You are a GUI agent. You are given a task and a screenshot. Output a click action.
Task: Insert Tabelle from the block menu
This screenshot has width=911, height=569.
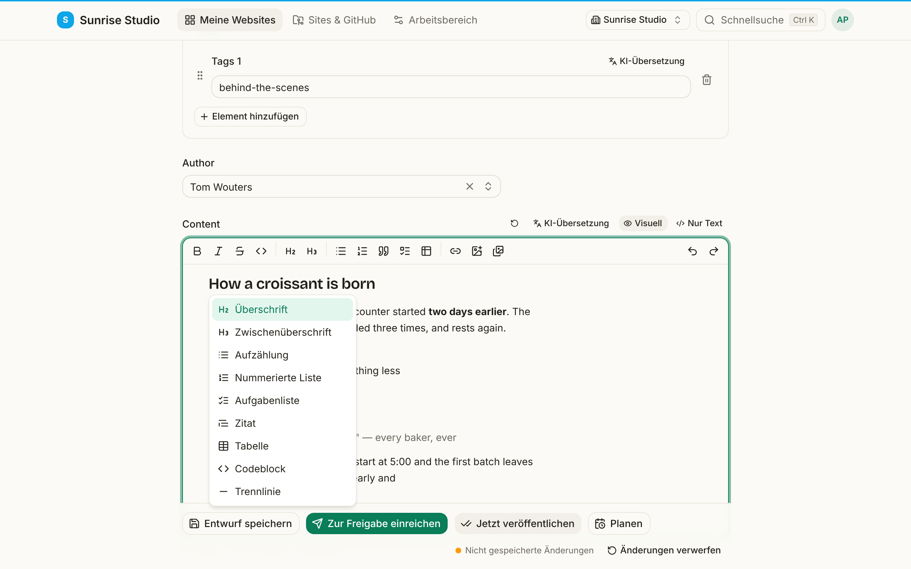pos(282,446)
